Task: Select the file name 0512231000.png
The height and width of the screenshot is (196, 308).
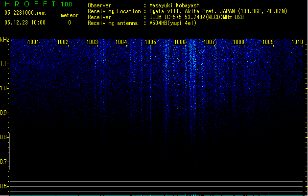Action: click(x=25, y=13)
